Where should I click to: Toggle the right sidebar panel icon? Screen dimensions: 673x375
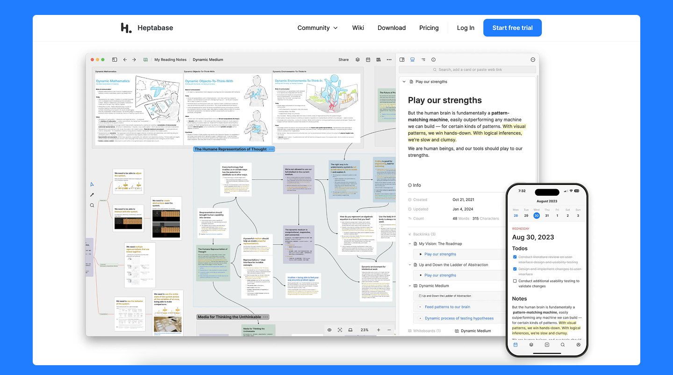(x=402, y=60)
